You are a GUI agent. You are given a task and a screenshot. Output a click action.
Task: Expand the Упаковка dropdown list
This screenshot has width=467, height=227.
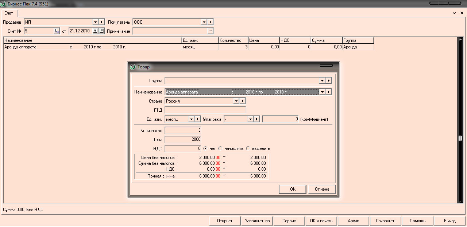click(x=250, y=119)
